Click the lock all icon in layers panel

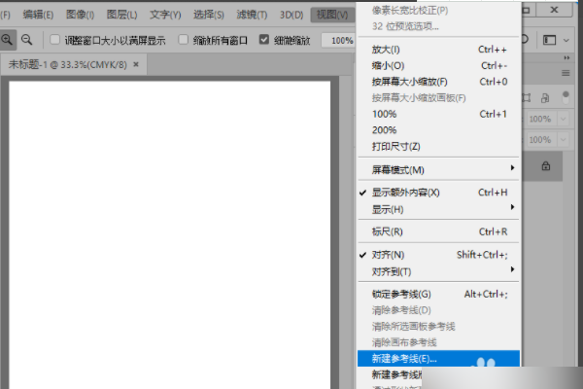coord(545,98)
